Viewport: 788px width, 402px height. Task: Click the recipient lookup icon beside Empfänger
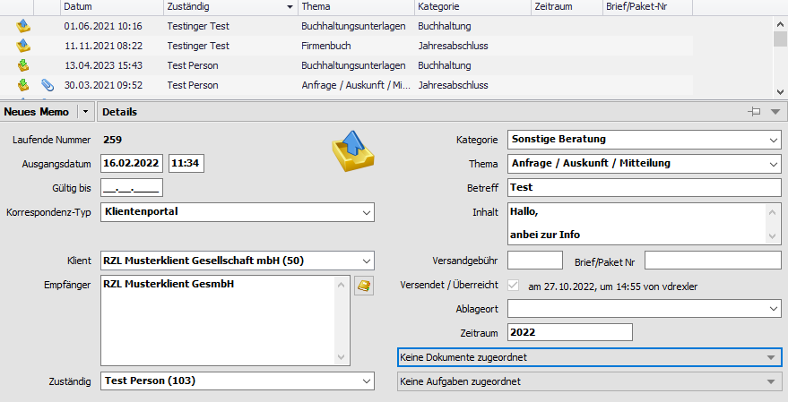364,286
